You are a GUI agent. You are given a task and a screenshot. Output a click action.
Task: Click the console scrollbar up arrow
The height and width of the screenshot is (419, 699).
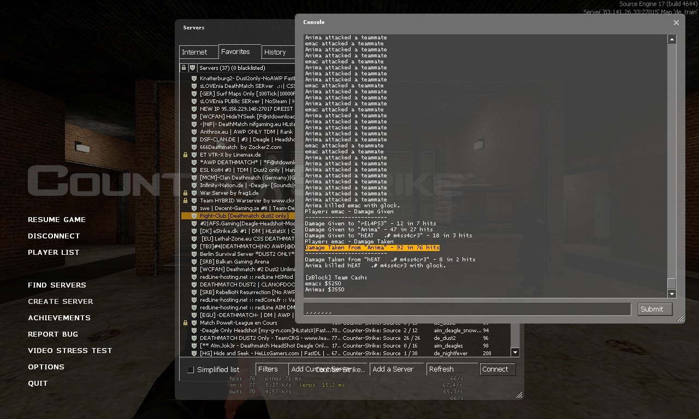click(x=672, y=39)
